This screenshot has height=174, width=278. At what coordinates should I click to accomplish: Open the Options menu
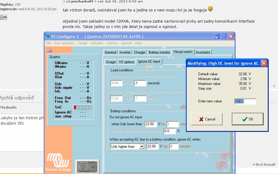point(112,43)
